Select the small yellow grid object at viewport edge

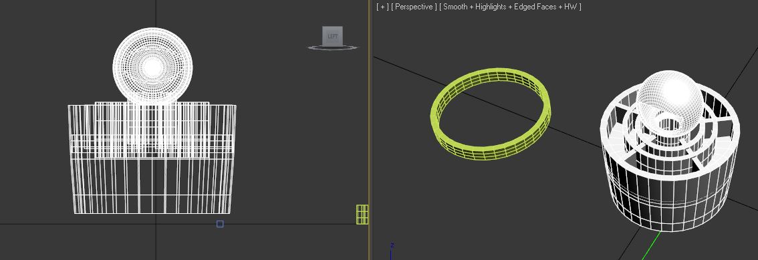362,215
